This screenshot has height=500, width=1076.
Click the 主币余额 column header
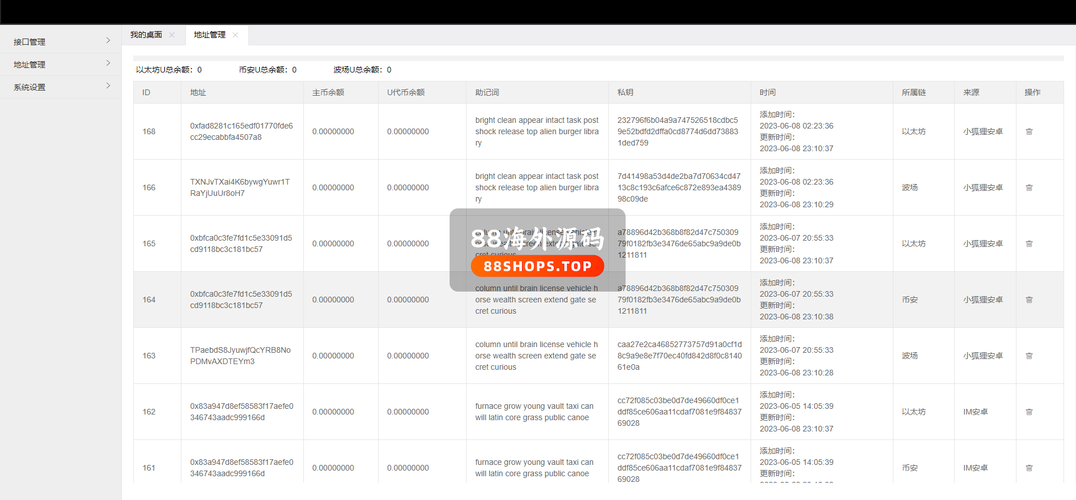point(328,92)
